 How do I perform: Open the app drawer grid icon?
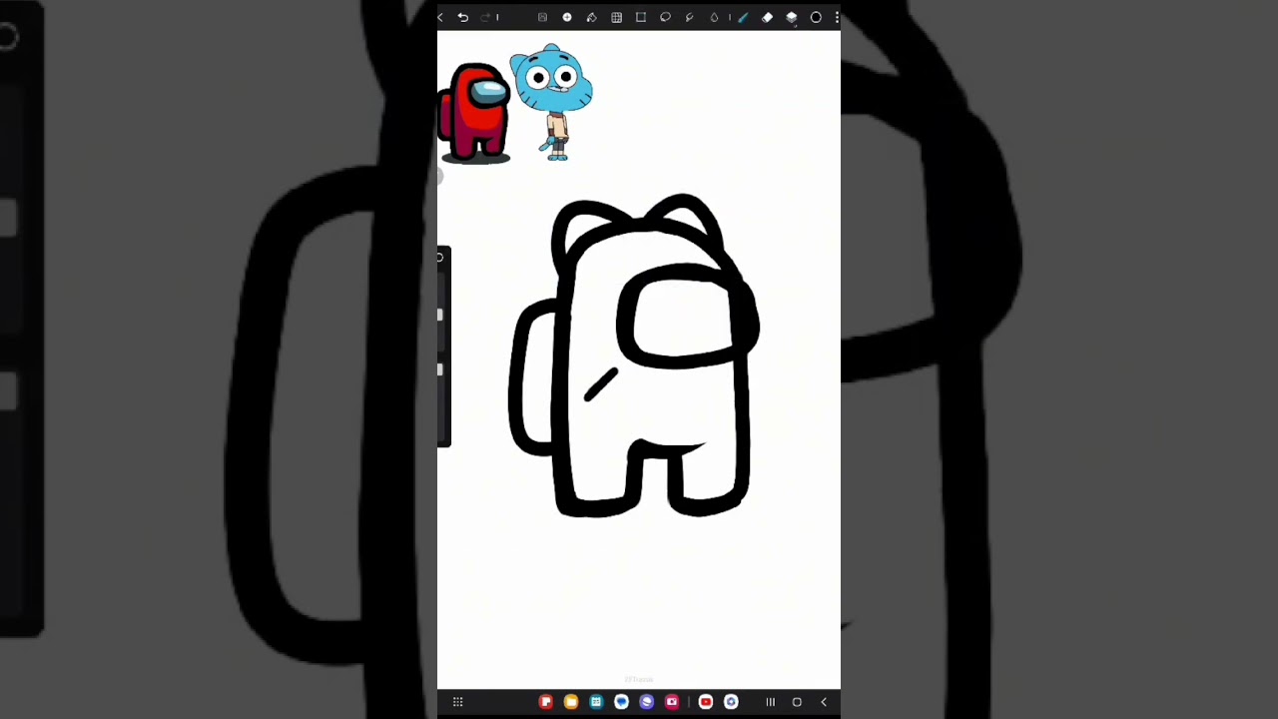click(x=457, y=702)
